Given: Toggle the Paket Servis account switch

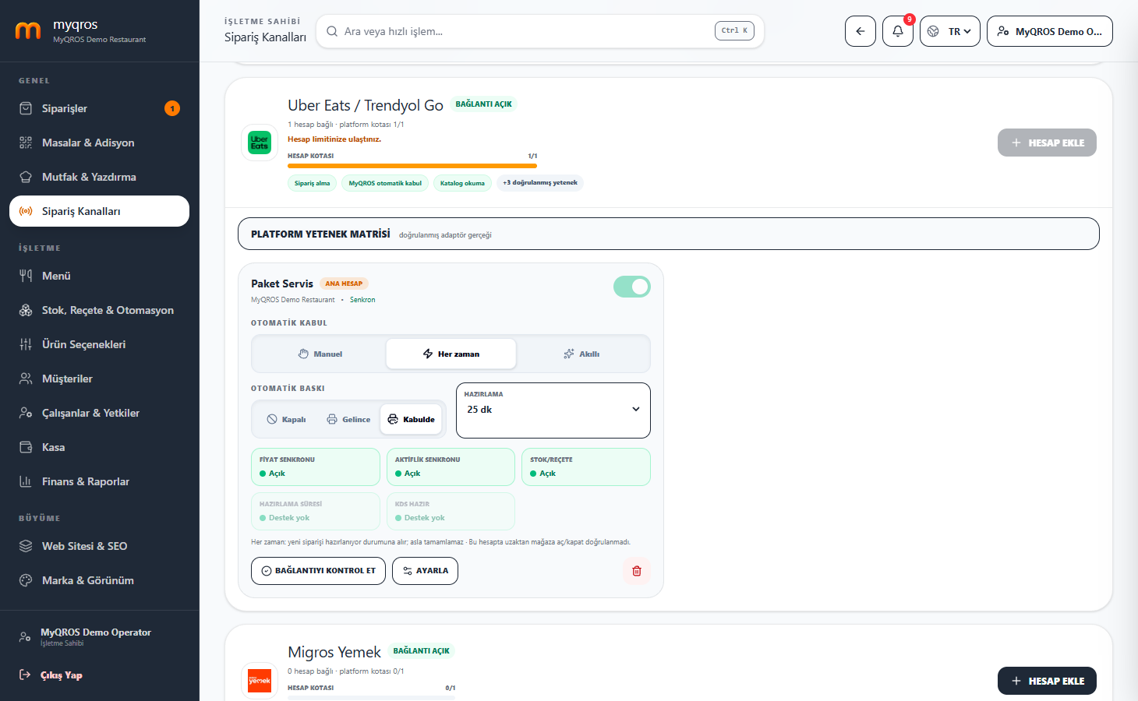Looking at the screenshot, I should [632, 287].
